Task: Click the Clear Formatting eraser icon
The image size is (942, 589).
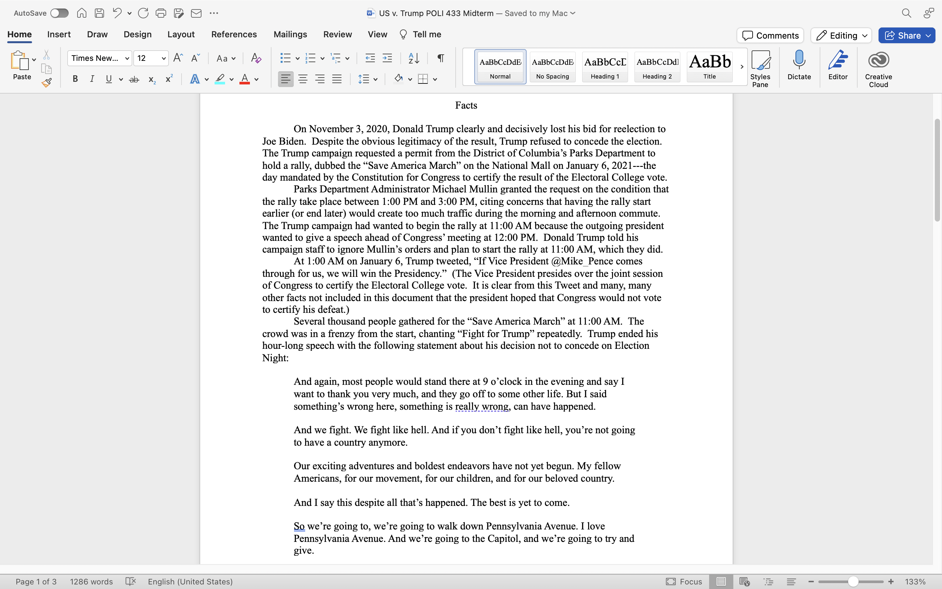Action: point(256,59)
